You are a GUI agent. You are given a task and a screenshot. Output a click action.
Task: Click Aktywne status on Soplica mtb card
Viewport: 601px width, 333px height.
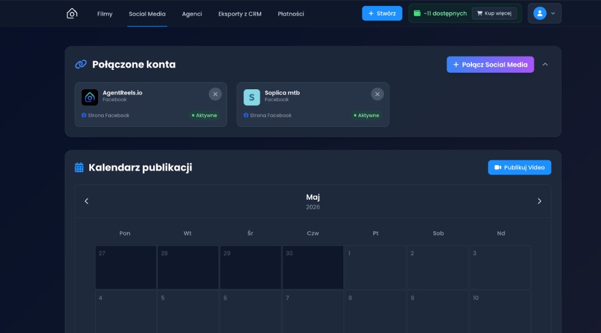click(366, 115)
